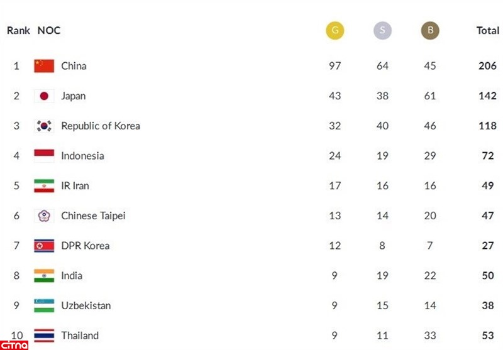Open the Uzbekistan country link
The image size is (503, 350).
86,305
